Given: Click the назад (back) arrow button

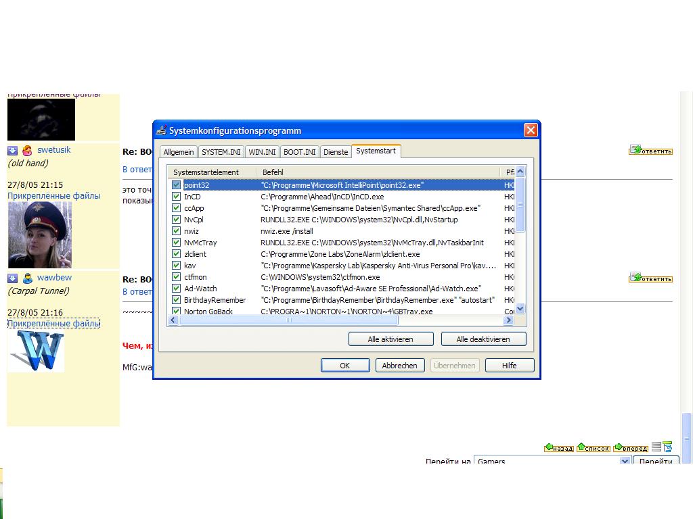Looking at the screenshot, I should [x=559, y=448].
